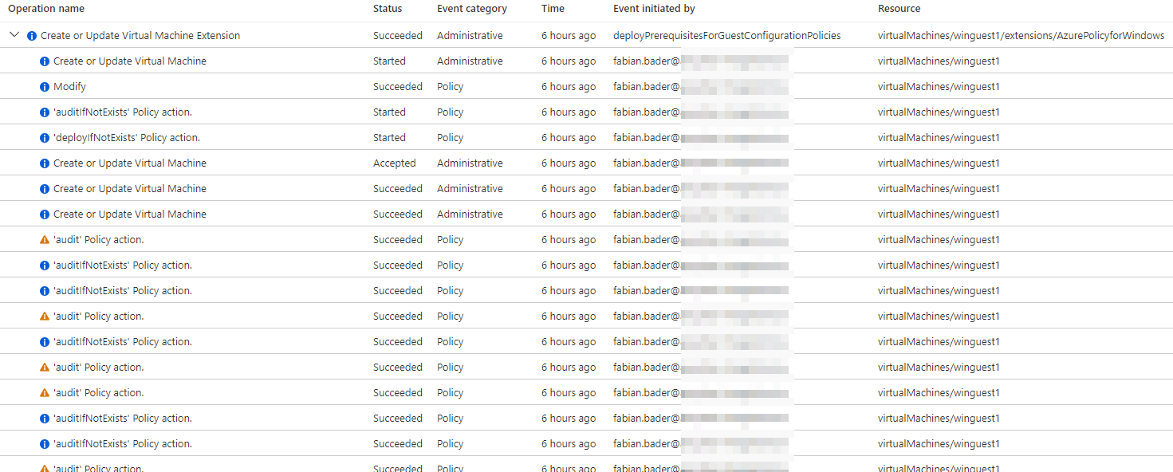Screen dimensions: 1173x472
Task: Click the info icon beside 'deployIfNotExists' Policy action
Action: [44, 137]
